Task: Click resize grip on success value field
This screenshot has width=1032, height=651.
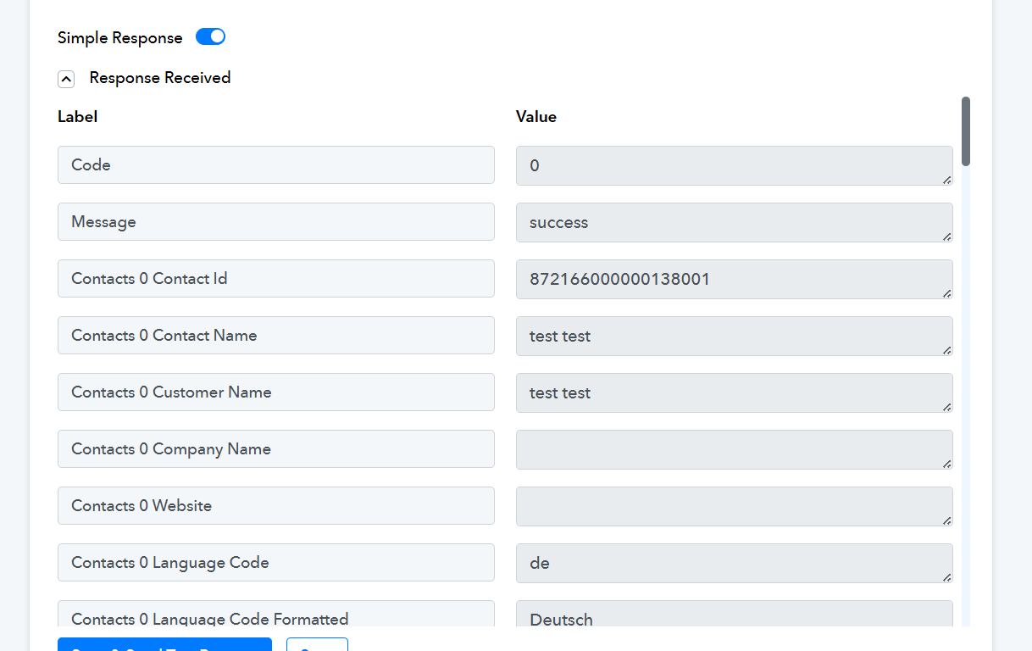Action: [946, 236]
